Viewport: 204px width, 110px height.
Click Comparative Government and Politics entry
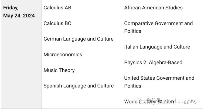pos(158,27)
